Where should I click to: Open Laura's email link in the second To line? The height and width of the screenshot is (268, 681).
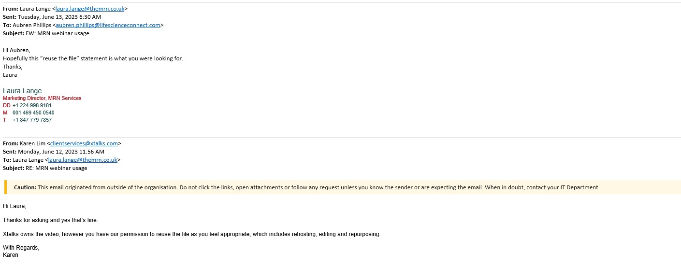(x=83, y=160)
